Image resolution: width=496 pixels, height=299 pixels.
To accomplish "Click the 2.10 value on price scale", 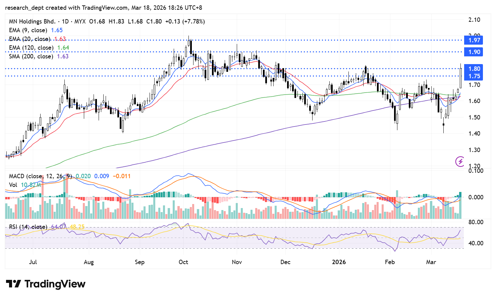I will point(474,20).
